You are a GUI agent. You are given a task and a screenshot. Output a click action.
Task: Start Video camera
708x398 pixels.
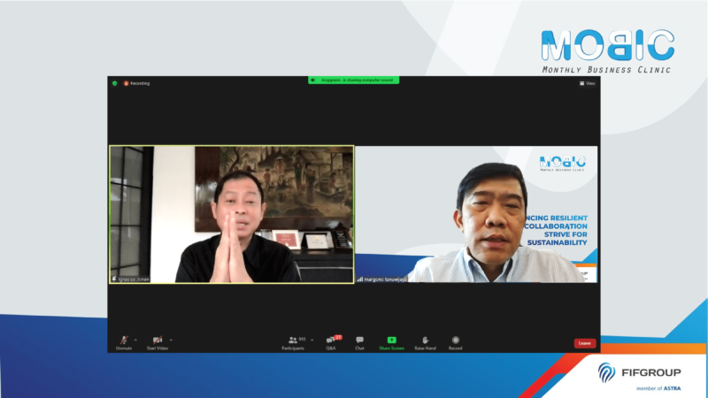157,341
